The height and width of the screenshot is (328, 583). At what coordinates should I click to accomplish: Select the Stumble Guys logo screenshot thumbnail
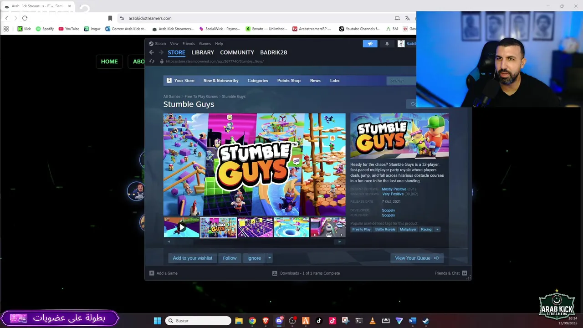(x=219, y=227)
